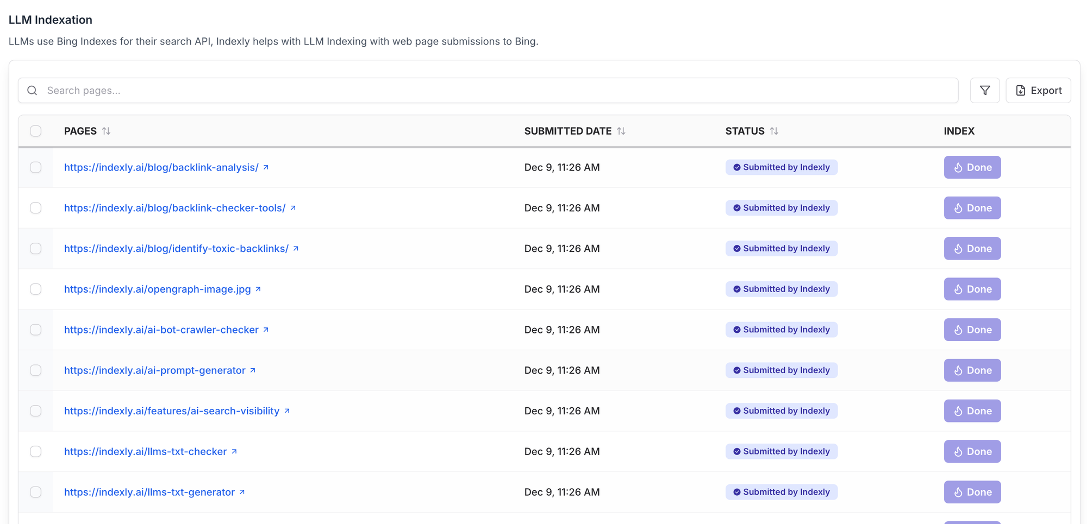1087x524 pixels.
Task: Tick the llms-txt-checker row checkbox
Action: (x=36, y=451)
